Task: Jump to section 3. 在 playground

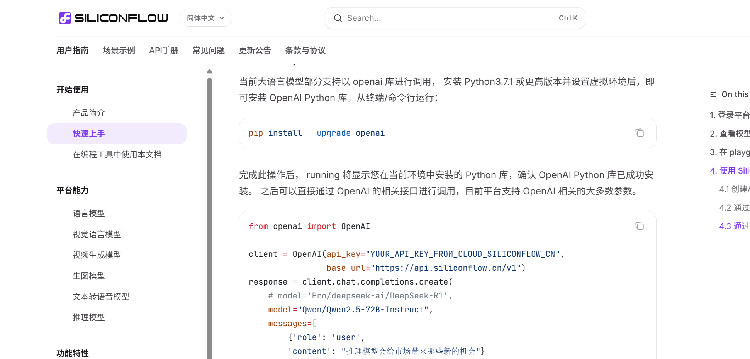Action: coord(730,152)
